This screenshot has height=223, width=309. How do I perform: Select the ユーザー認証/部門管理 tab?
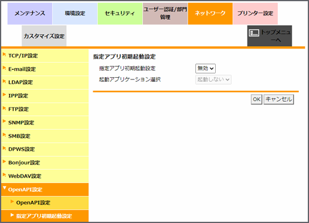[x=165, y=14]
